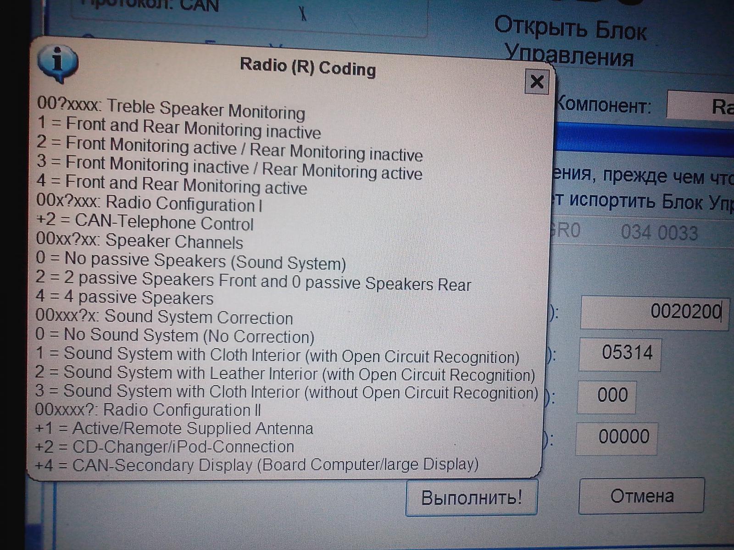This screenshot has width=734, height=550.
Task: Click '4 = Front and Rear Monitoring active'
Action: pos(172,184)
